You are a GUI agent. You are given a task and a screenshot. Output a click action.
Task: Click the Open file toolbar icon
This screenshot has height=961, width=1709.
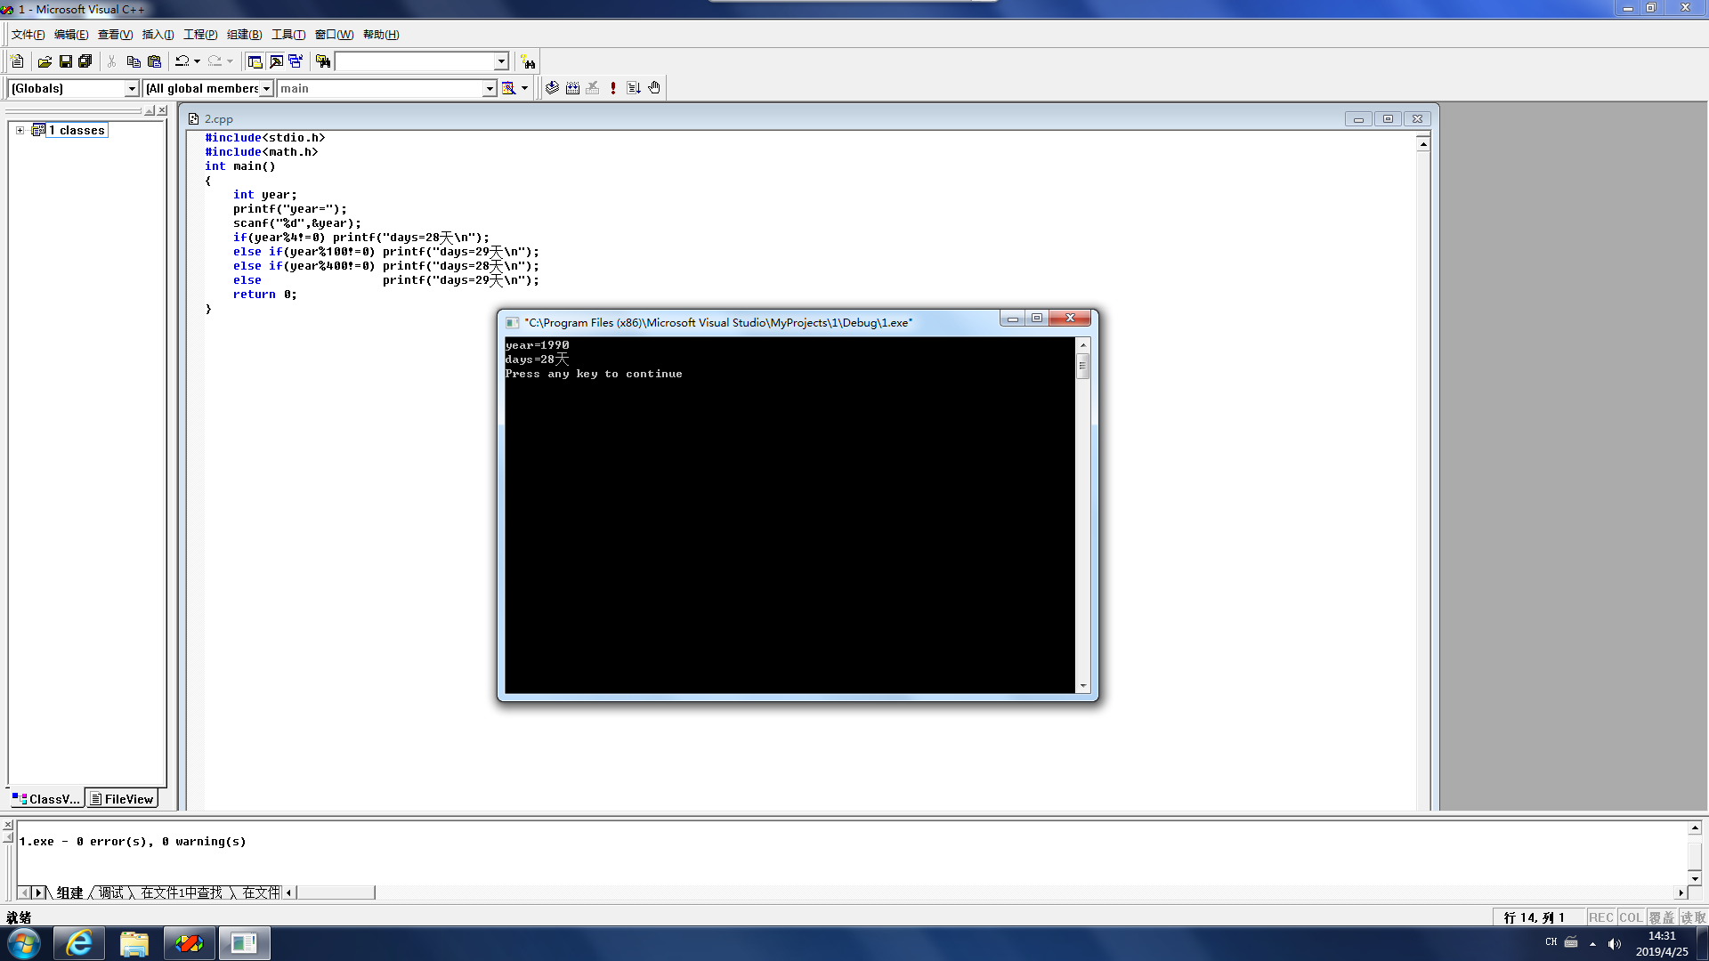pos(45,61)
